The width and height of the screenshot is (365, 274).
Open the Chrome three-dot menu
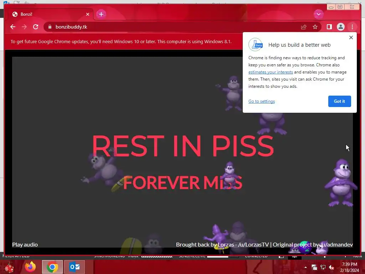click(x=352, y=27)
